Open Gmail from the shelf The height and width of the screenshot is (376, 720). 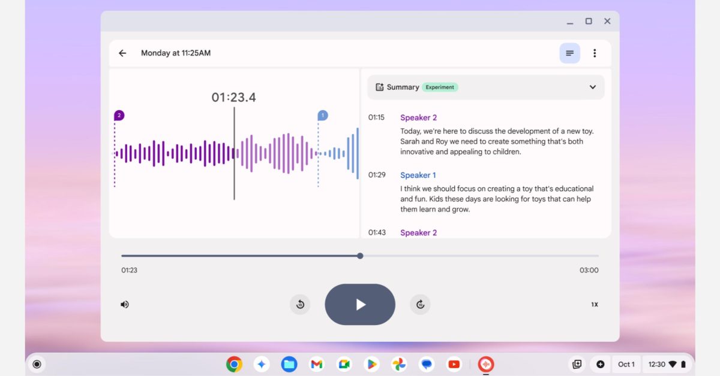tap(316, 364)
